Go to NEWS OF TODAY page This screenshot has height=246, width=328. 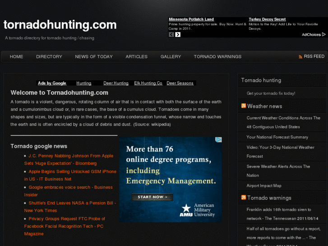coord(94,57)
